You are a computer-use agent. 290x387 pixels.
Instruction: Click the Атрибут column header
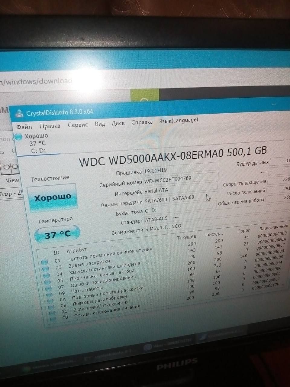point(77,251)
